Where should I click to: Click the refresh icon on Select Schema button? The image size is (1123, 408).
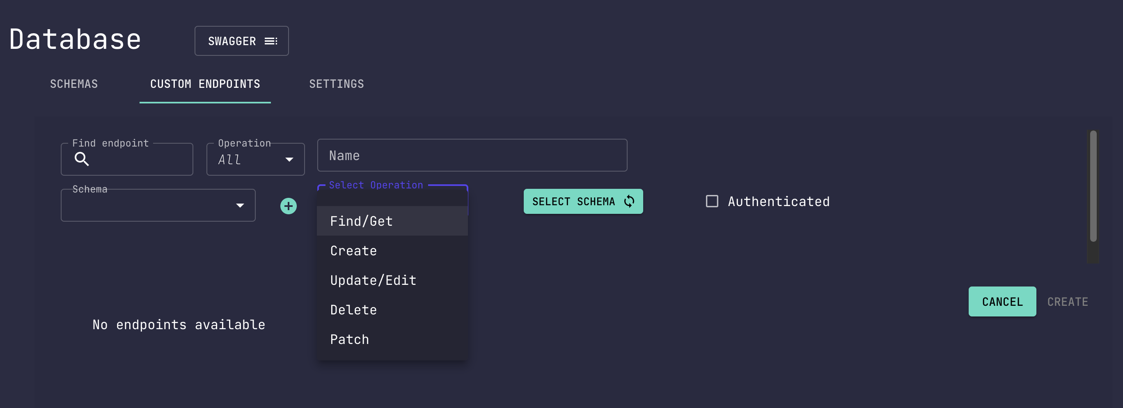point(629,202)
